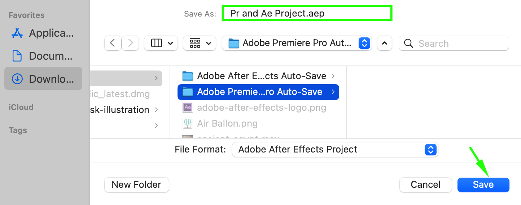Click the back navigation arrow
The width and height of the screenshot is (521, 205).
click(x=113, y=43)
